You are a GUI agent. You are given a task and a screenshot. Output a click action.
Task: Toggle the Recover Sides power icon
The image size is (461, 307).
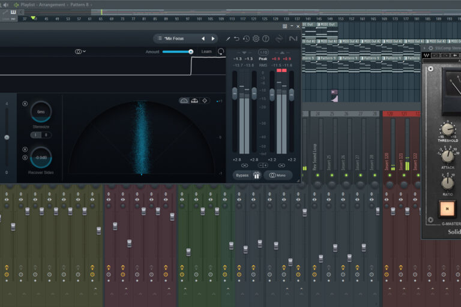[25, 149]
